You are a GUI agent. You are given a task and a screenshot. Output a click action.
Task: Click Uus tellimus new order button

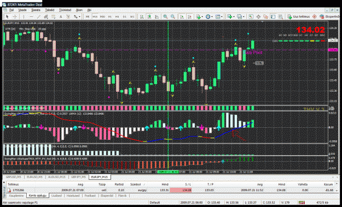pos(299,16)
